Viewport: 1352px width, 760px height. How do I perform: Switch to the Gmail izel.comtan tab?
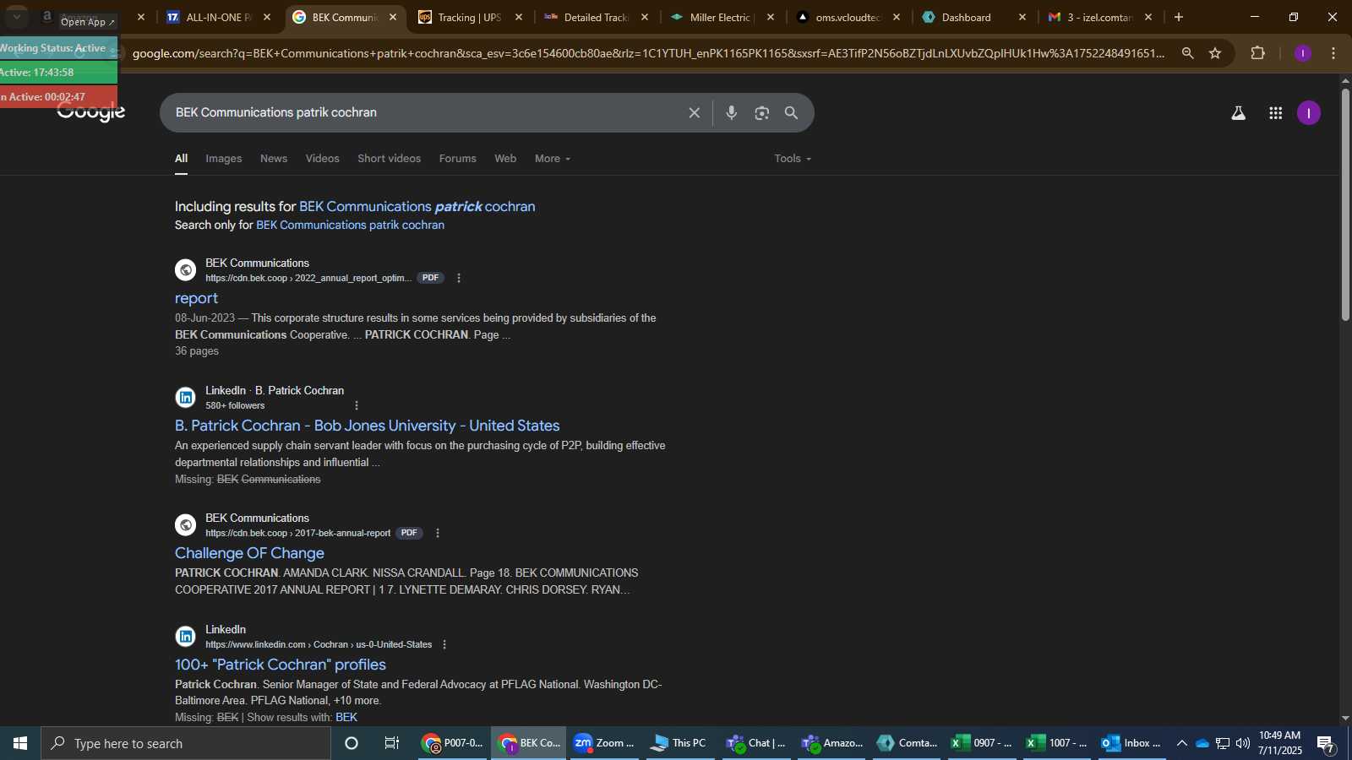[x=1099, y=17]
